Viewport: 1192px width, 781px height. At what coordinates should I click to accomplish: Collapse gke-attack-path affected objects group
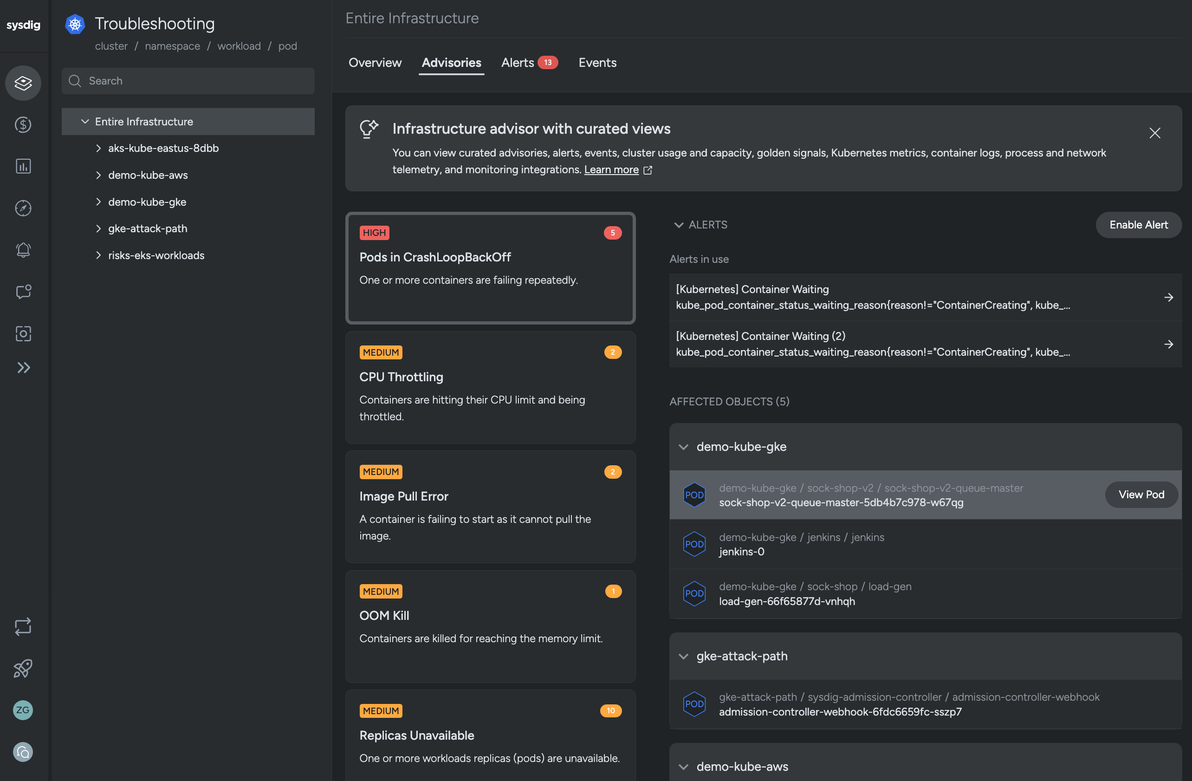tap(684, 656)
